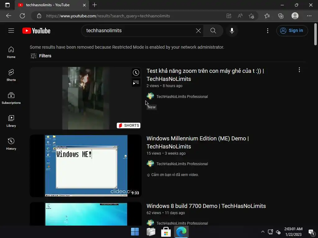Click the YouTube logo
This screenshot has width=318, height=238.
click(x=36, y=31)
